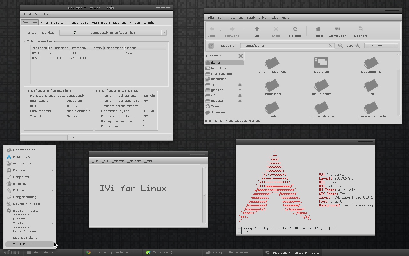Open the Network device dropdown
409x256 pixels.
[x=113, y=33]
